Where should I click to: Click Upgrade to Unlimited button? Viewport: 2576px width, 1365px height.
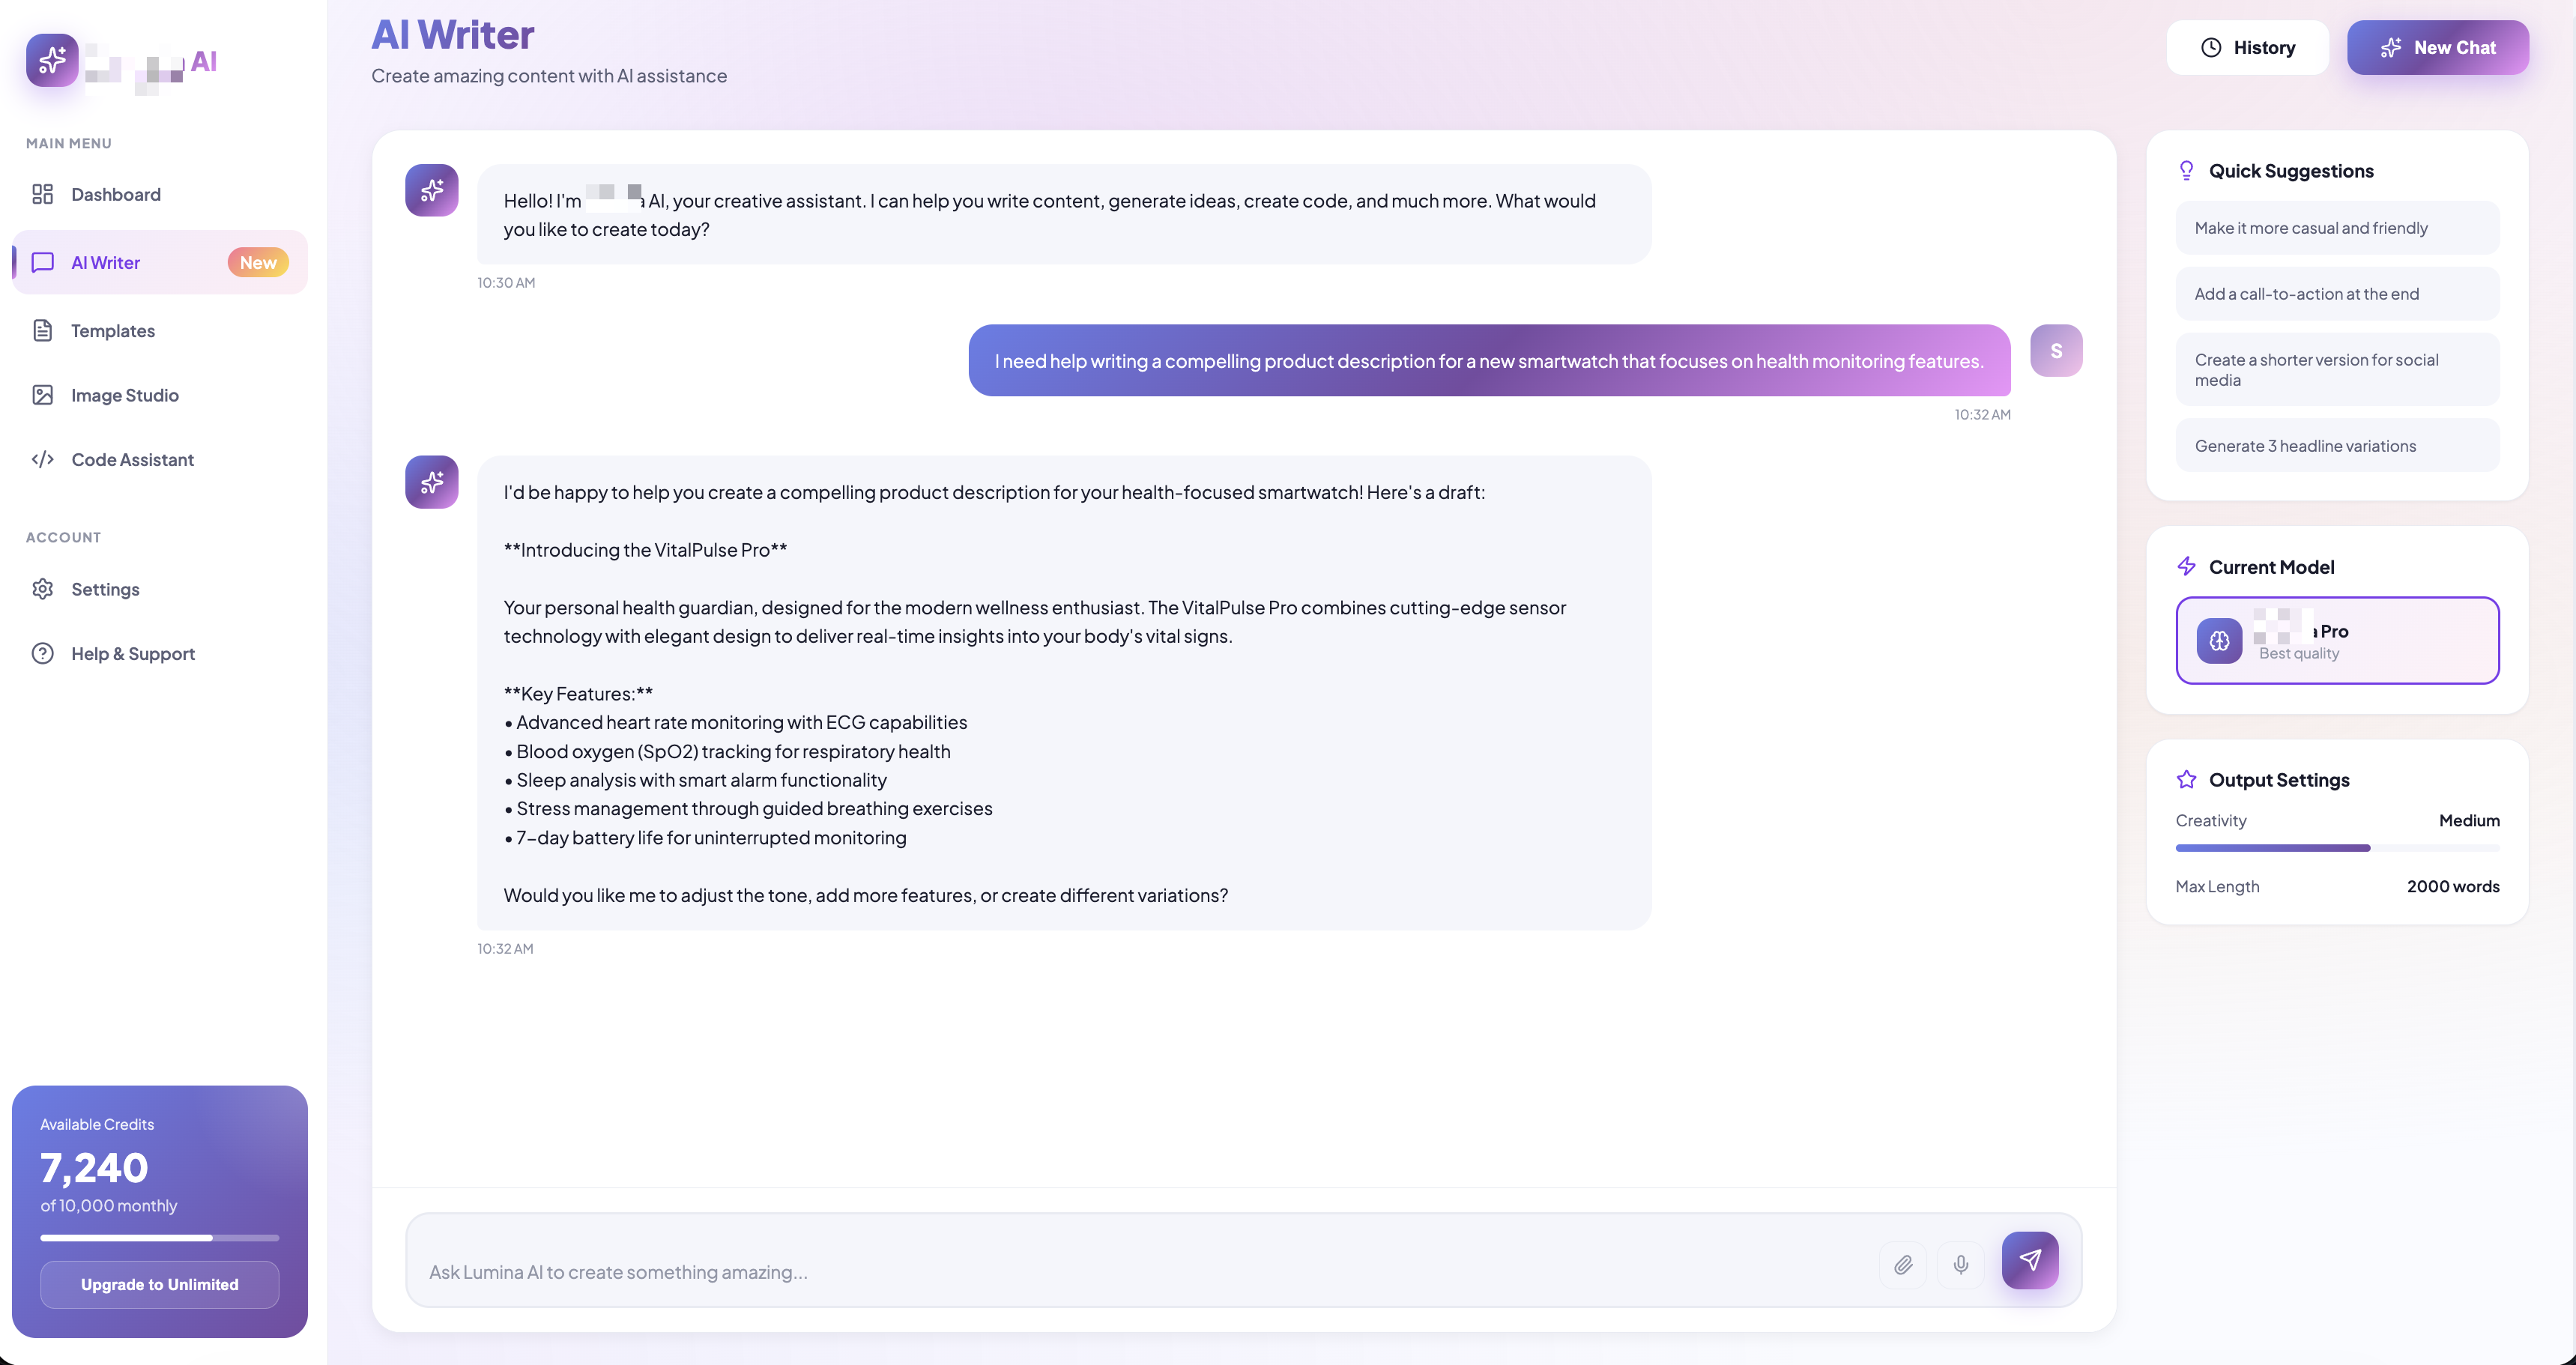pos(160,1284)
